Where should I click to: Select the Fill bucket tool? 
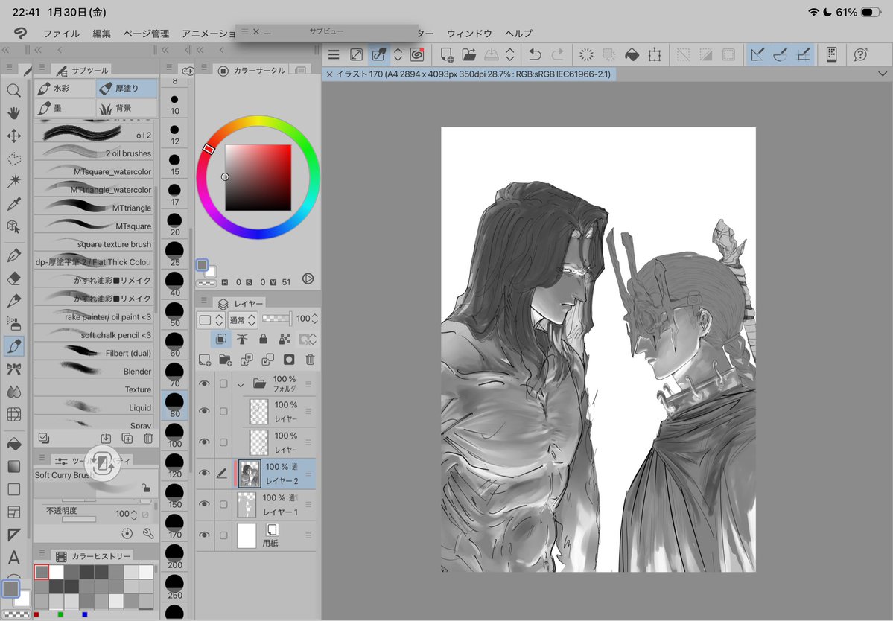(x=13, y=443)
